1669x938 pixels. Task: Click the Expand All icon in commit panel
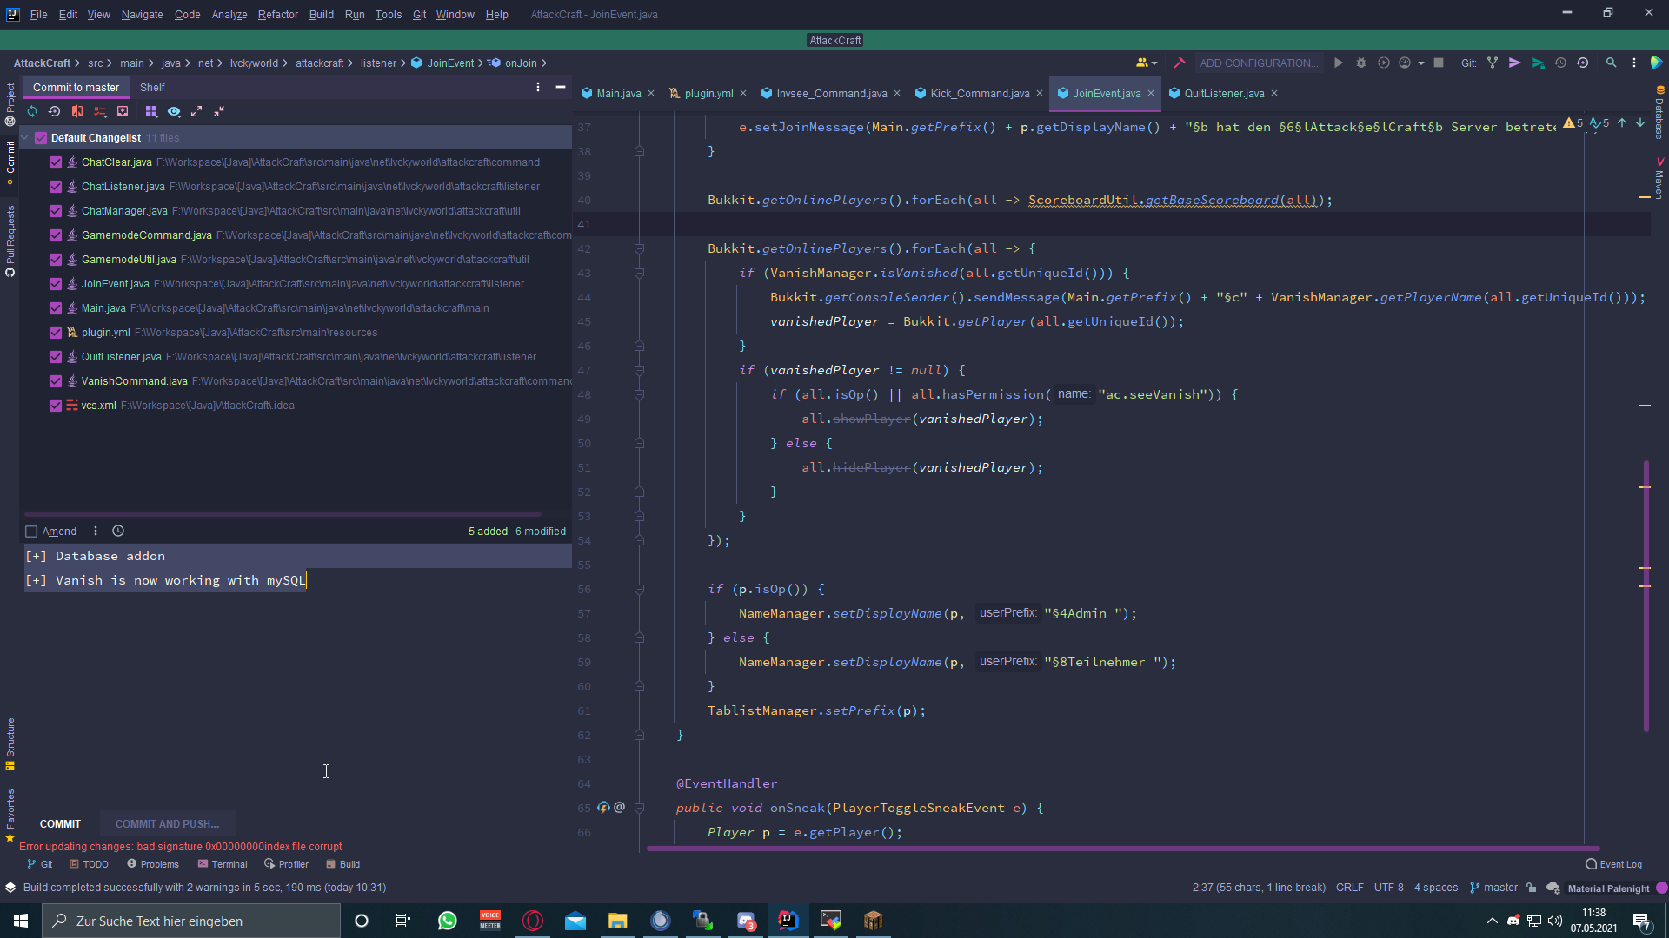coord(196,111)
